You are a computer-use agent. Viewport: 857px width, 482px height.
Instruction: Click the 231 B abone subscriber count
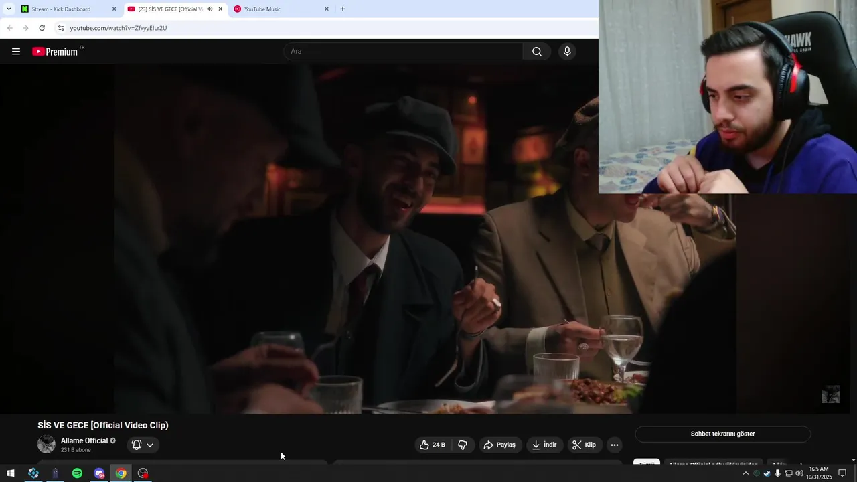tap(76, 450)
